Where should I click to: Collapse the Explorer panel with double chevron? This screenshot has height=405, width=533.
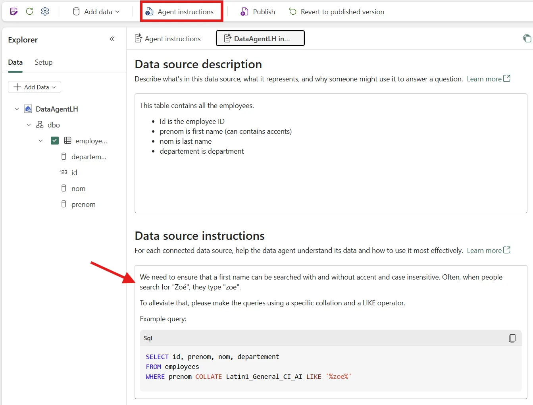click(112, 39)
